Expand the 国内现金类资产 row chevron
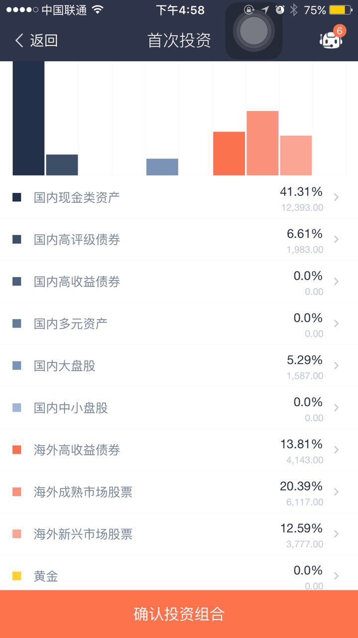This screenshot has width=358, height=638. pos(337,197)
